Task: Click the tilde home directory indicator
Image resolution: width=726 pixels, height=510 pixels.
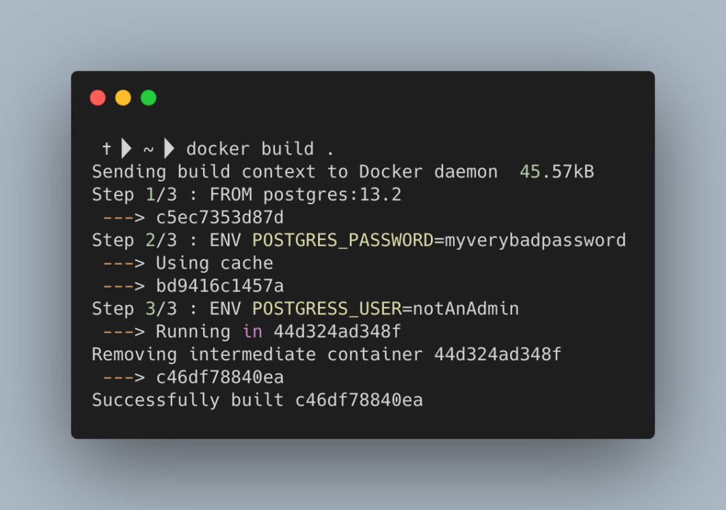Action: pos(148,149)
